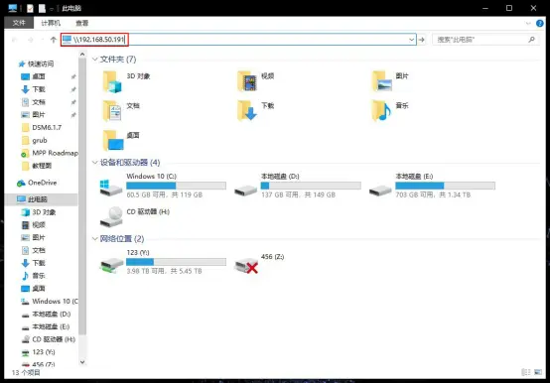Click new folder icon in title bar quick access
The image size is (550, 383).
tap(42, 8)
